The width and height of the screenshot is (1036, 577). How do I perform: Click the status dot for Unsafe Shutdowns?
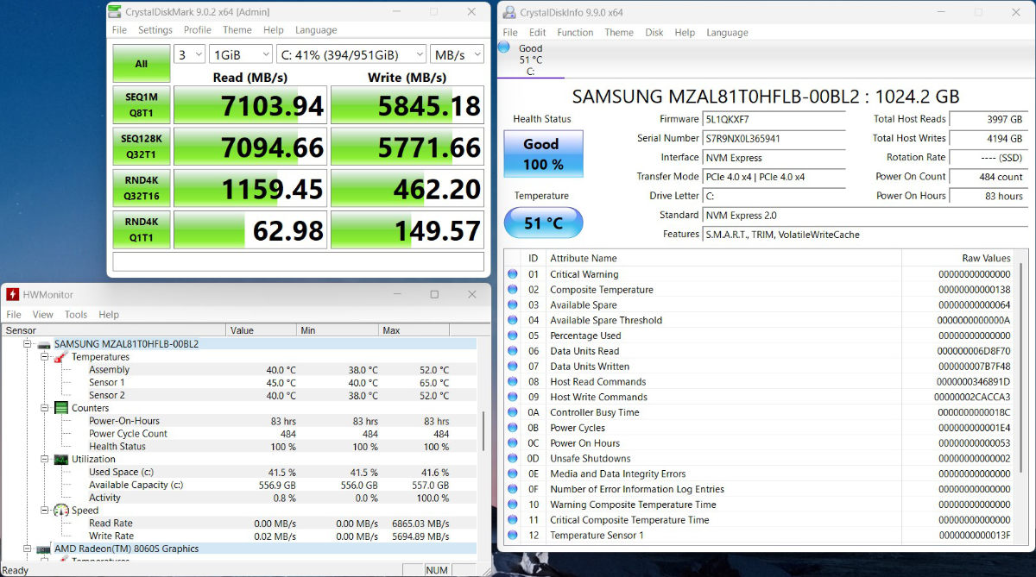click(513, 458)
